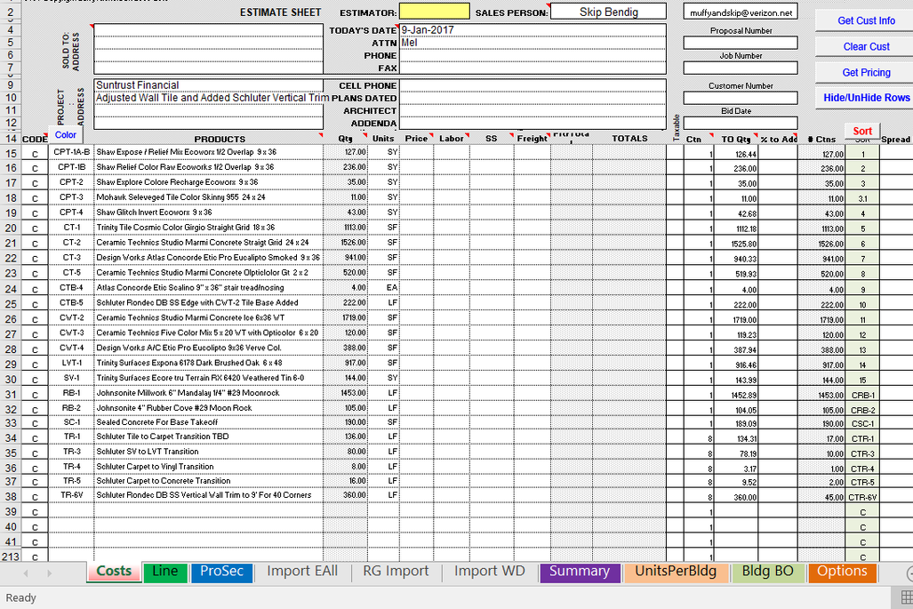Select quantity 1719.00 for CWT-2
The image size is (913, 609).
coord(345,318)
